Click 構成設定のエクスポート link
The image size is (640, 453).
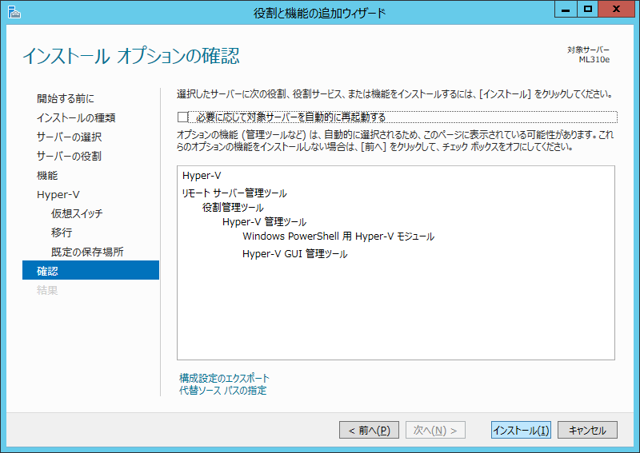(224, 378)
